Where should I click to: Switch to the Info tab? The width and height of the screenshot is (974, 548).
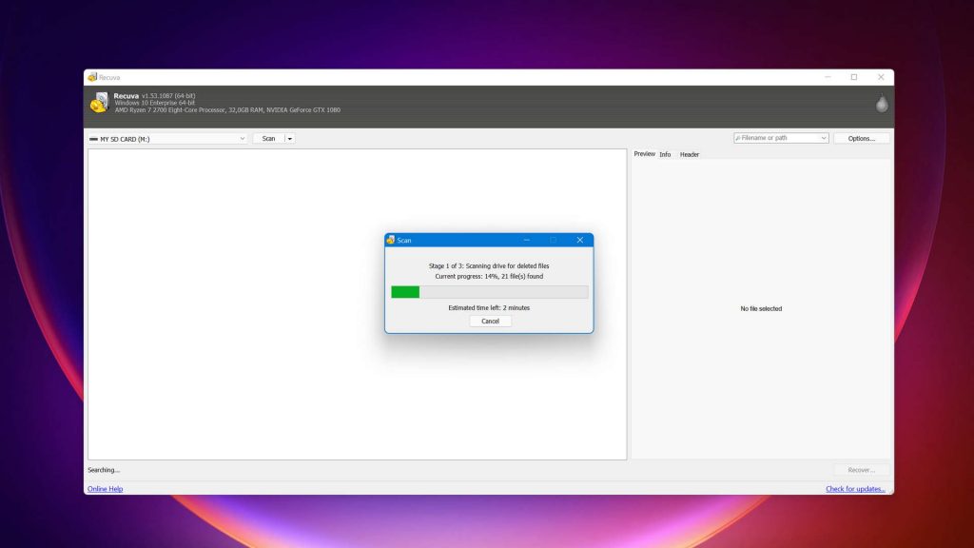665,154
